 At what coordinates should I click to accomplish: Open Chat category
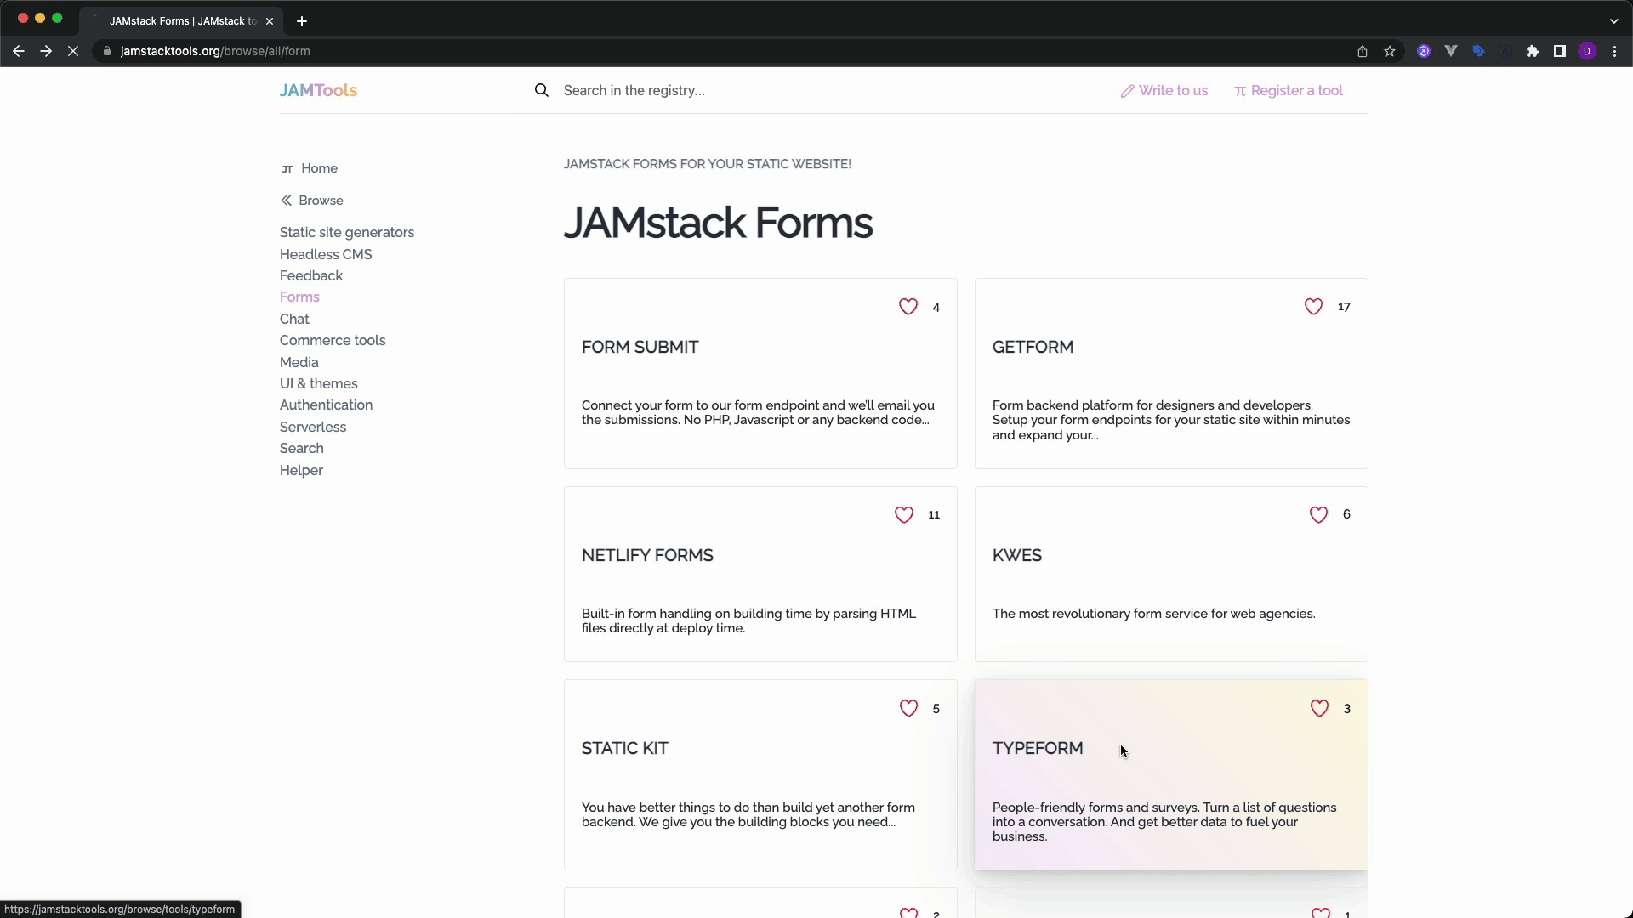[x=294, y=319]
